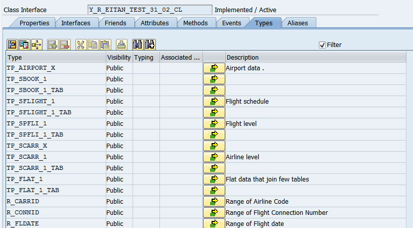Viewport: 413px width, 228px height.
Task: Remove a row with the Delete Row icon
Action: (65, 44)
